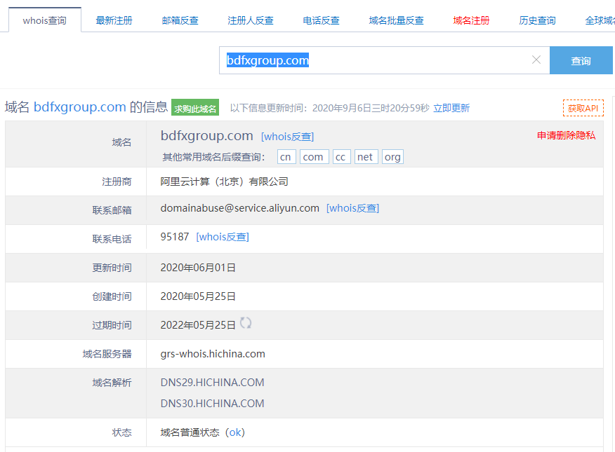Open the 域名批量反查 tab
Image resolution: width=615 pixels, height=452 pixels.
396,20
